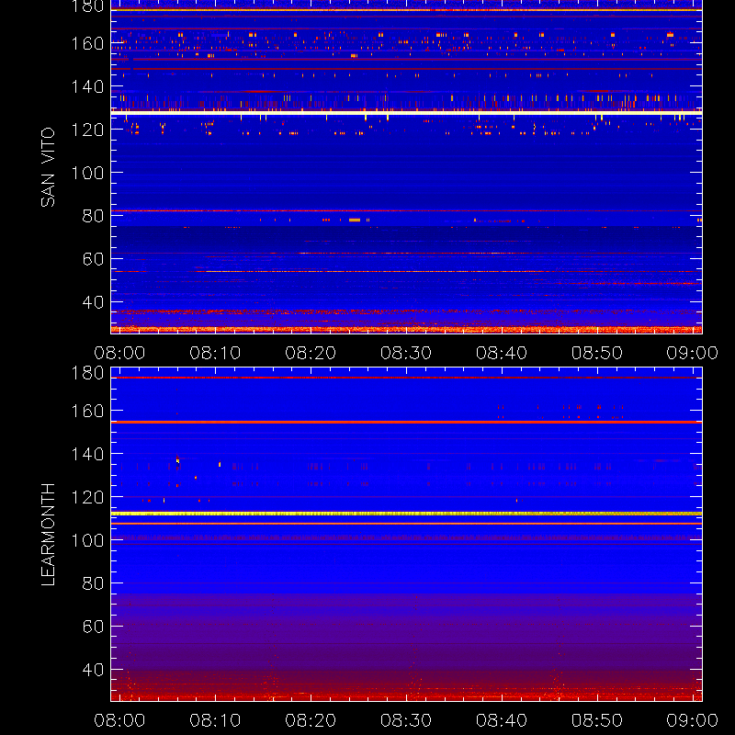Screen dimensions: 735x735
Task: Select the 60 tick label on the Learmonth plot
Action: point(93,627)
